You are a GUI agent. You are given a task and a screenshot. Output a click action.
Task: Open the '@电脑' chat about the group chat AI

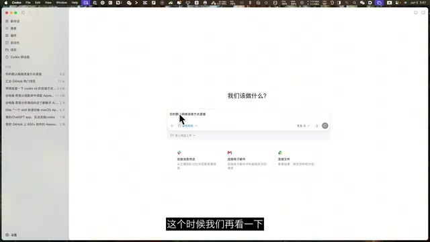(x=35, y=103)
